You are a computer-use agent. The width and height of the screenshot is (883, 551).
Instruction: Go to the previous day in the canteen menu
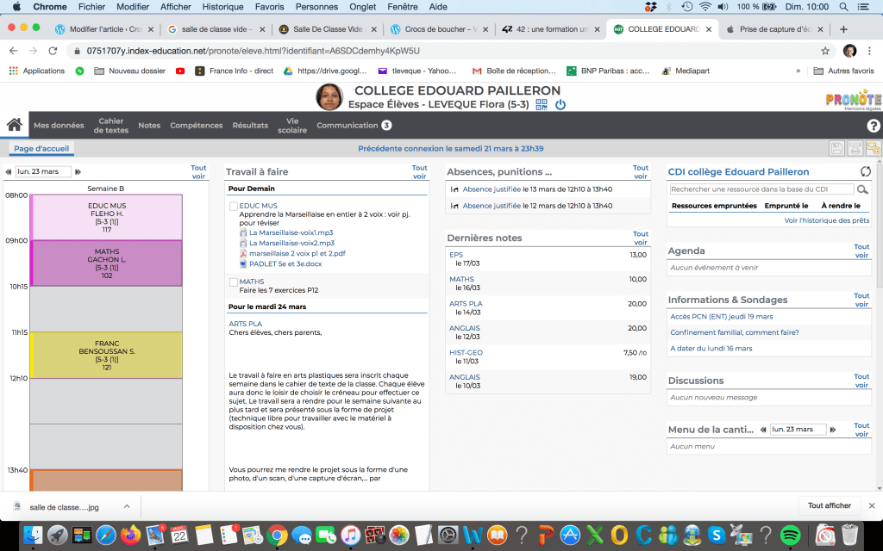tap(762, 429)
